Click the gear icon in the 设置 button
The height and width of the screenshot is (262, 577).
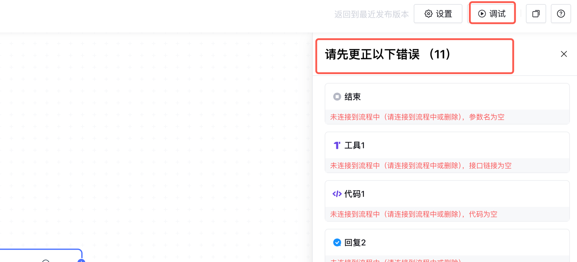click(428, 14)
